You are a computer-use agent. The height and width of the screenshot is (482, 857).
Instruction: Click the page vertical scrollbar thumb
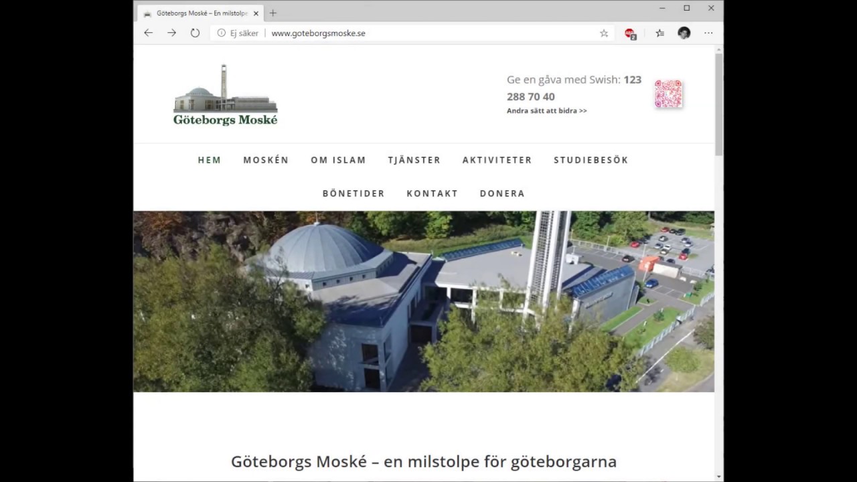(x=719, y=104)
